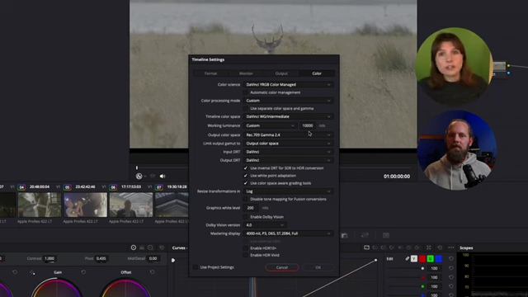Check Enable HDR10+
528x297 pixels.
[246, 248]
